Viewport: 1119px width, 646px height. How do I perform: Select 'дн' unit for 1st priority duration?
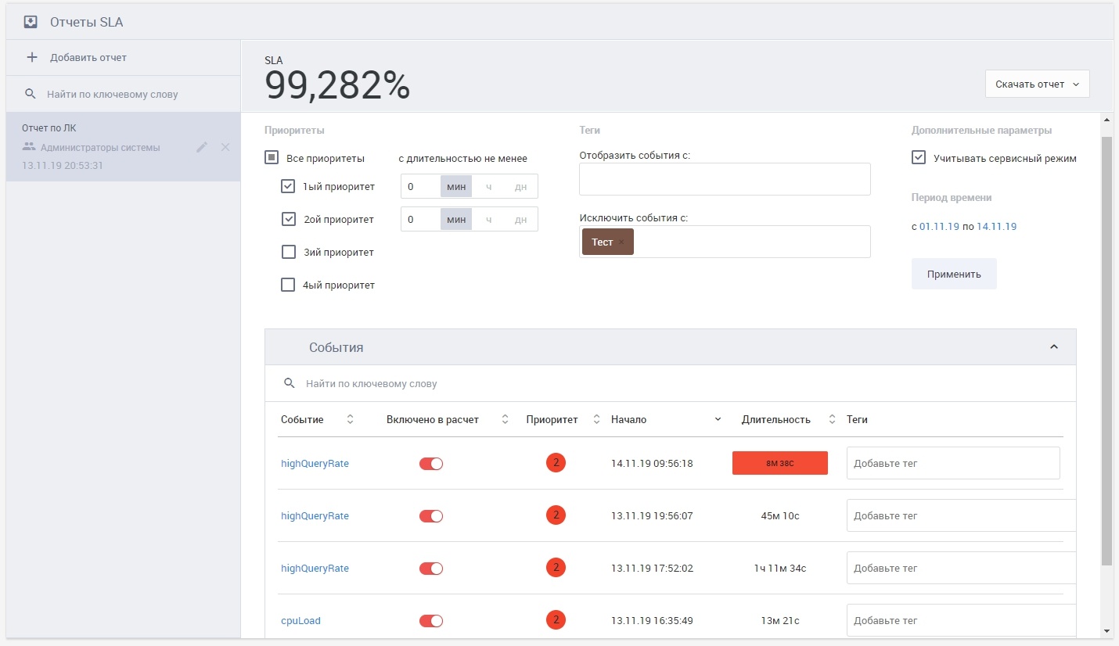point(521,187)
